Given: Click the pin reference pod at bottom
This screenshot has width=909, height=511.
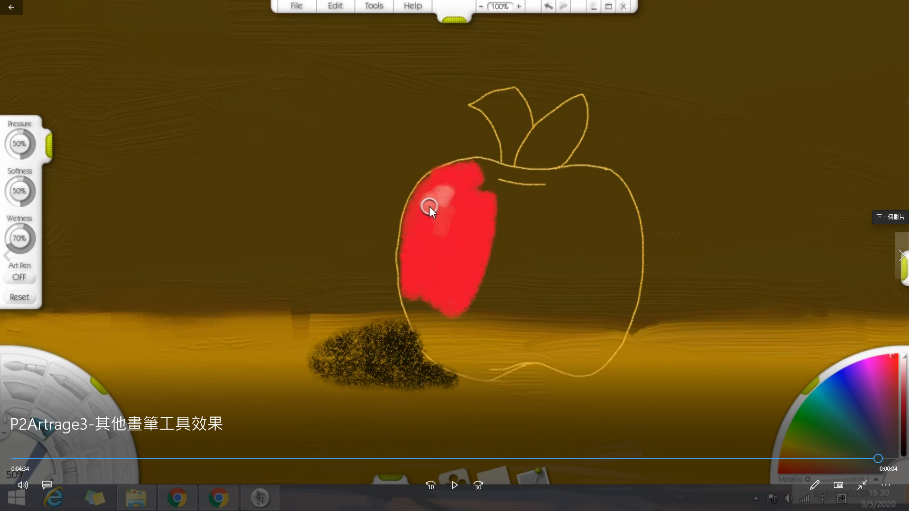Looking at the screenshot, I should (533, 476).
